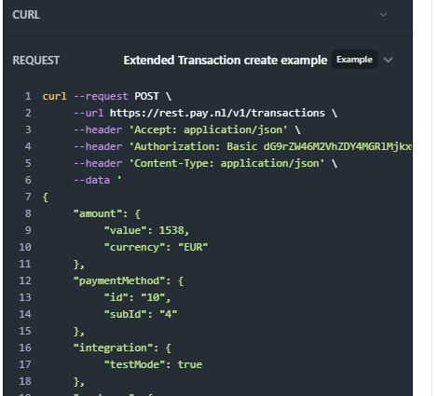Click the "amount" key in the JSON
438x396 pixels.
tap(98, 213)
